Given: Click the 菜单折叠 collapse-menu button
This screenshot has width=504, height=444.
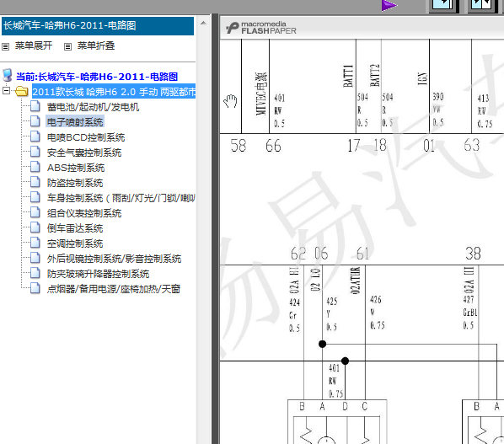Looking at the screenshot, I should (x=89, y=45).
